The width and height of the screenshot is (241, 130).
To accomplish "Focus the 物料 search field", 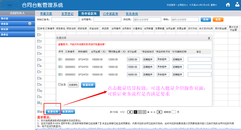I will 185,19.
